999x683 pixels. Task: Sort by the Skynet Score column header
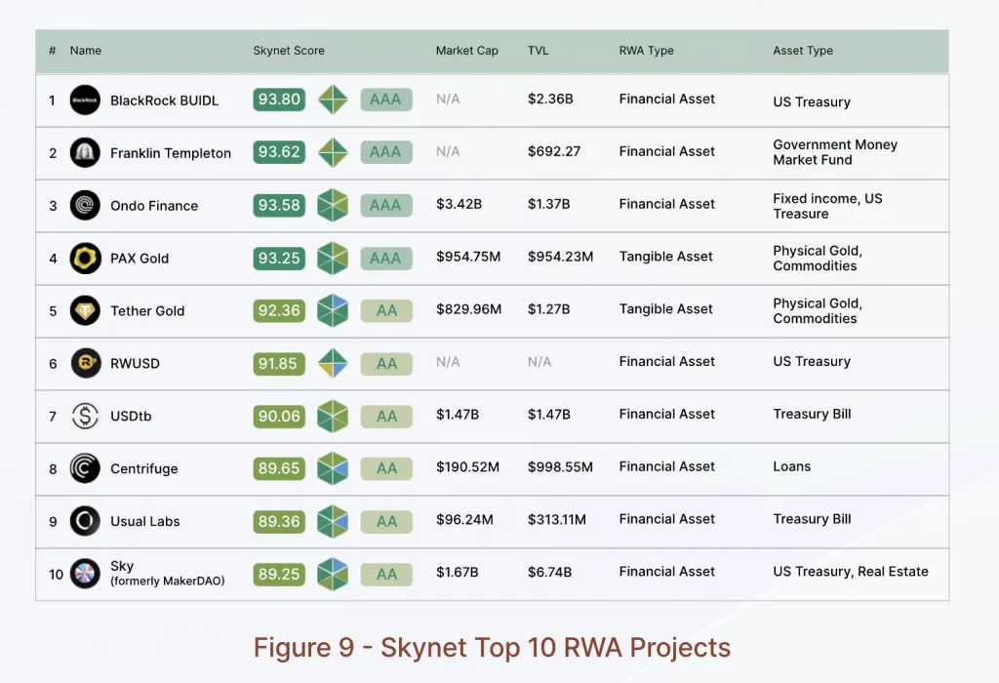tap(289, 51)
